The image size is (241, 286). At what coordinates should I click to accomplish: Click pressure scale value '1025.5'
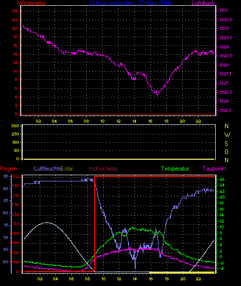pyautogui.click(x=226, y=110)
